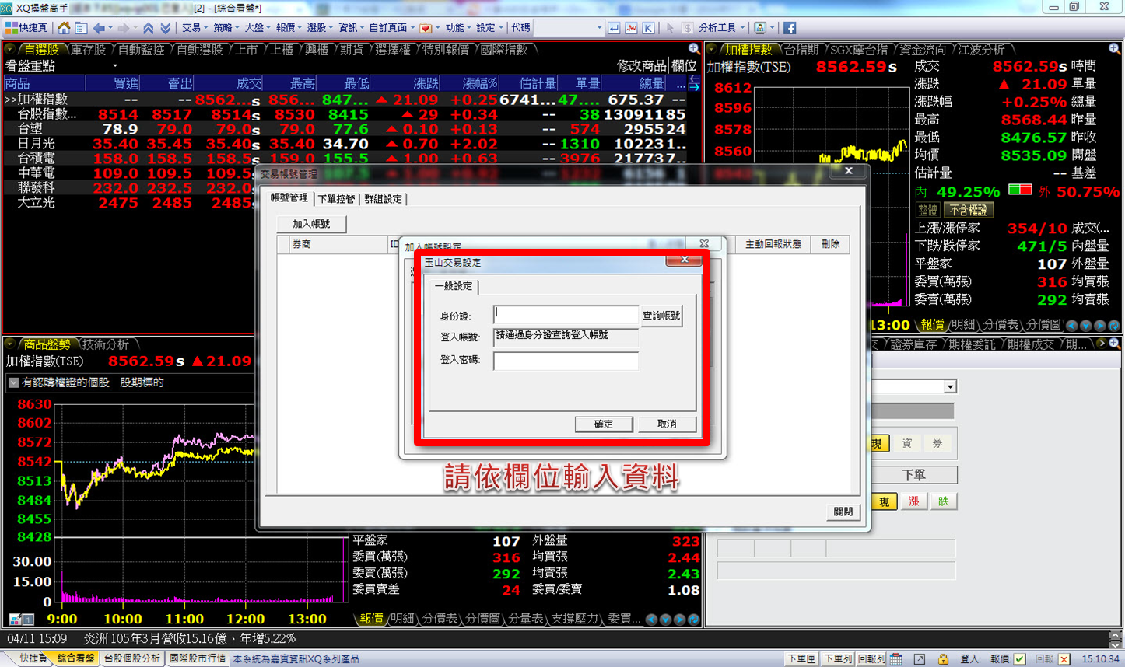Zoom the watchlist panel with the magnifier icon
Image resolution: width=1125 pixels, height=667 pixels.
pos(693,49)
